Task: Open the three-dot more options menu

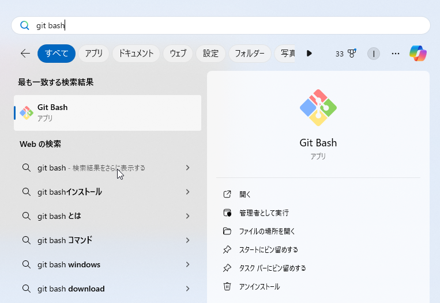Action: (x=396, y=54)
